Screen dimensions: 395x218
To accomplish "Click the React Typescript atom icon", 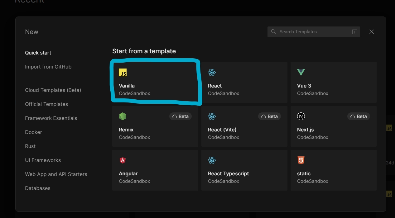I will [x=212, y=160].
